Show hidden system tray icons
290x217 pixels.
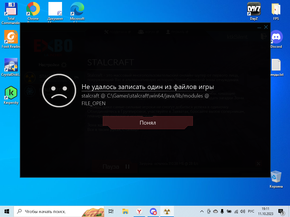click(x=202, y=211)
